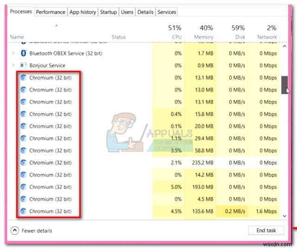
Task: Click the Bonjour Service icon
Action: 24,65
